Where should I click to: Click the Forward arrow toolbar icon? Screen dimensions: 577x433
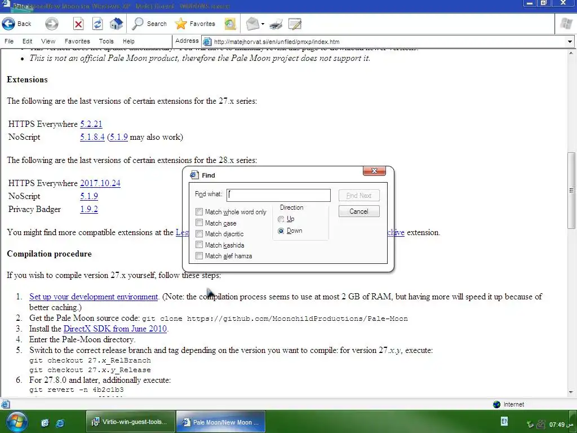51,24
